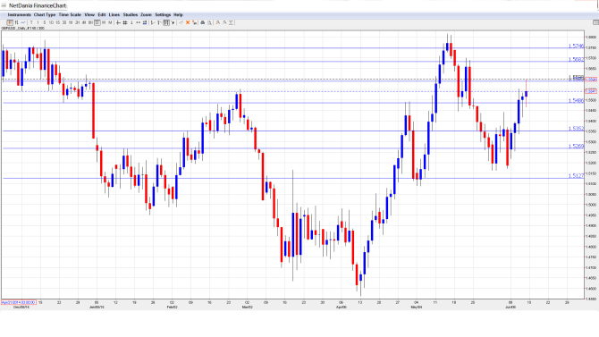This screenshot has width=599, height=337.
Task: Click the orange square icon beside the X
Action: [194, 22]
